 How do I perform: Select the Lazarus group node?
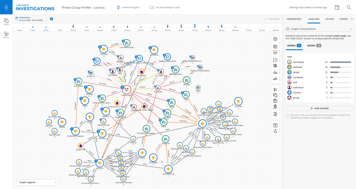coord(127,89)
